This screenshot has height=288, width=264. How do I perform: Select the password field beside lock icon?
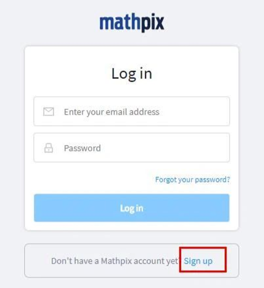pos(132,148)
